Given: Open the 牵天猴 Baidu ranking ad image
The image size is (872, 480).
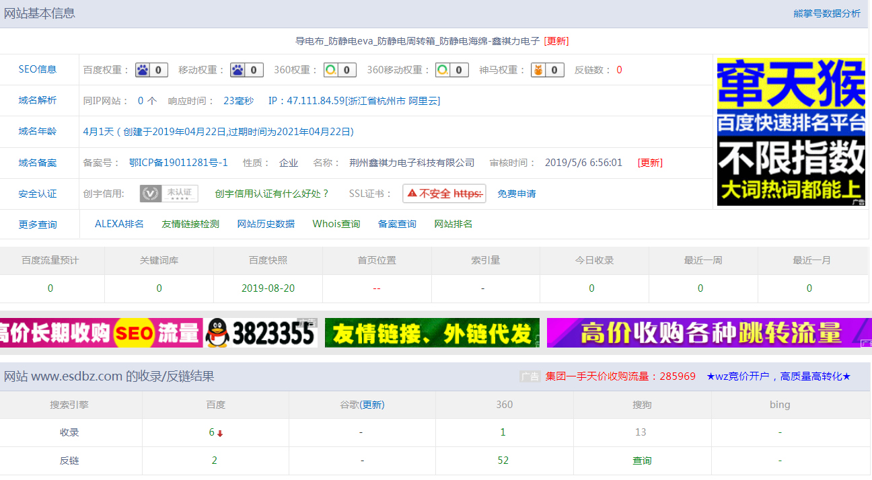Looking at the screenshot, I should 791,132.
